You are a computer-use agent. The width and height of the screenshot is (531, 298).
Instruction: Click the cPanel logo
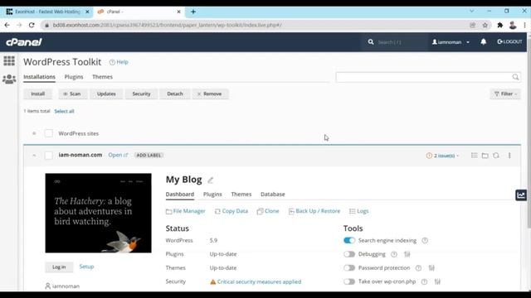pos(24,42)
